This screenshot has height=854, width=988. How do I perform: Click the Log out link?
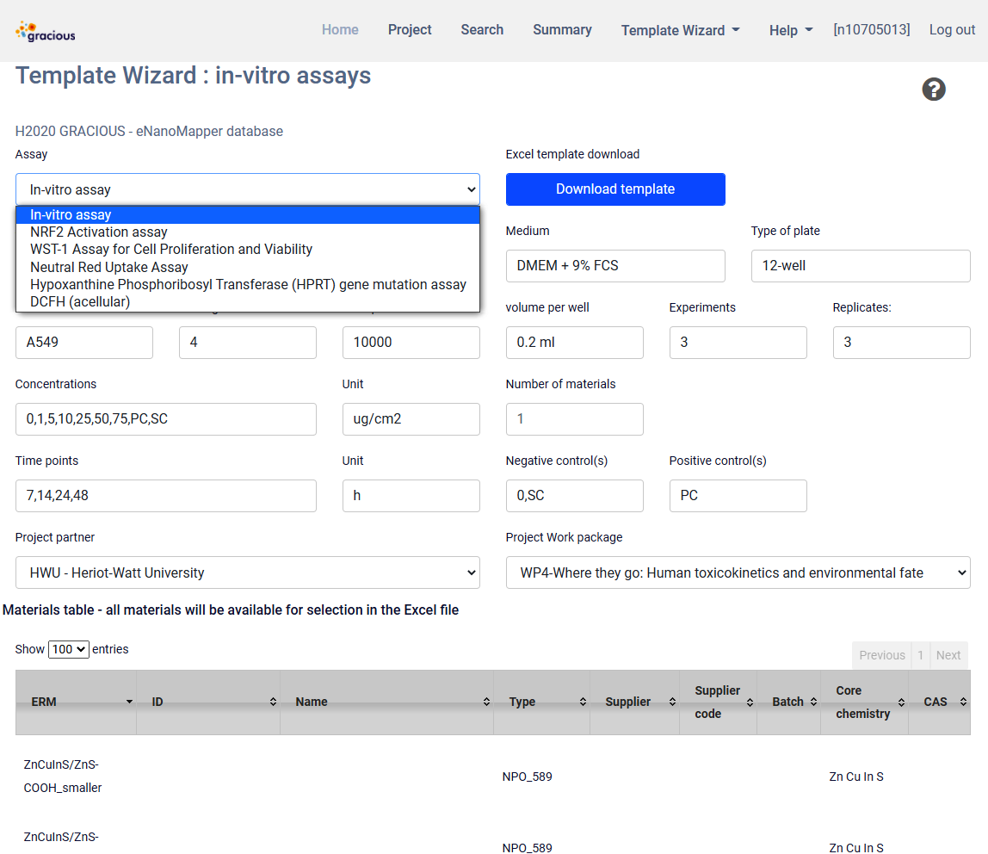pos(952,30)
